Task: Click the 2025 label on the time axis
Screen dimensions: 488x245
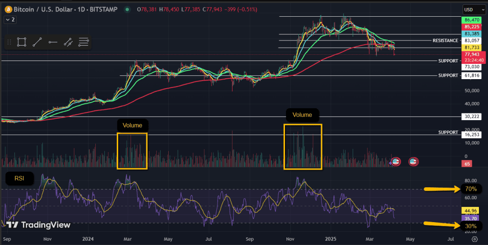Action: 331,239
